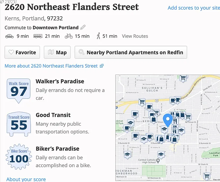
Task: Click Add scores to your site link
Action: click(194, 8)
